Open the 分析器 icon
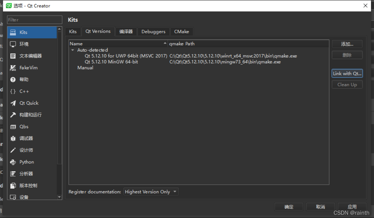The width and height of the screenshot is (374, 218). point(13,174)
